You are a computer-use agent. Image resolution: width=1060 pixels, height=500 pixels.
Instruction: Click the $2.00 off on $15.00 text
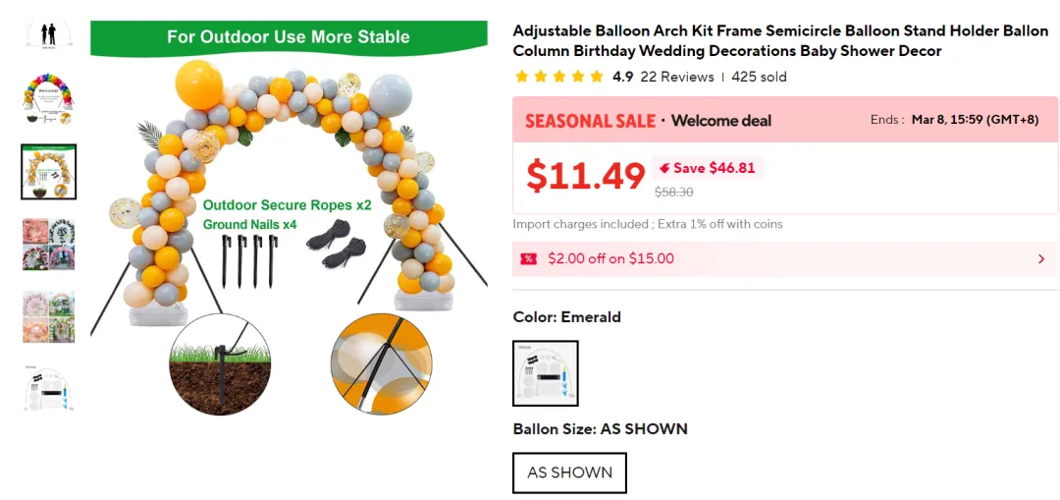[x=610, y=259]
